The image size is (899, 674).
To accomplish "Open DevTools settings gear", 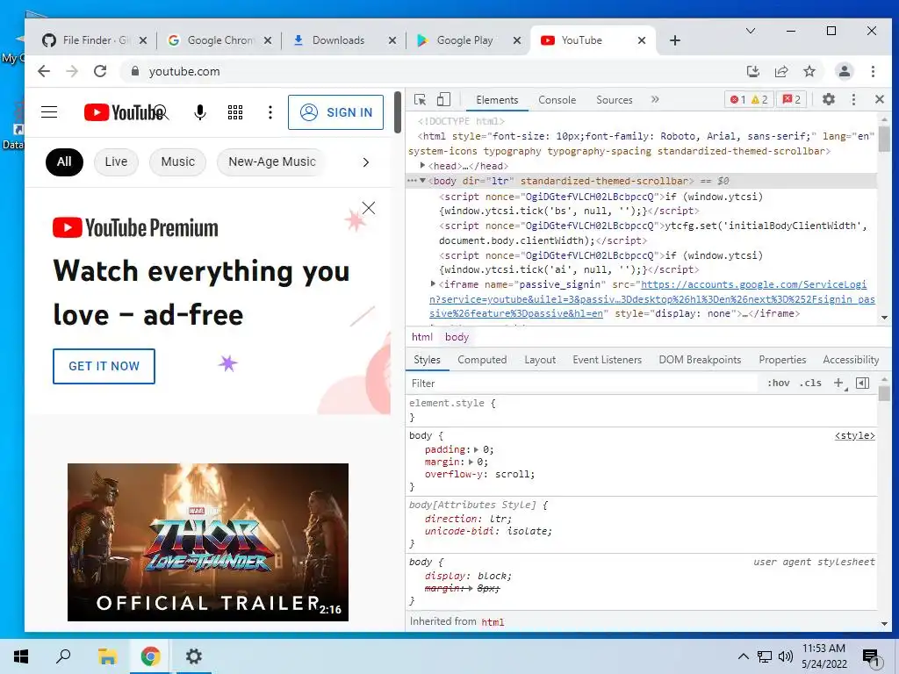I will pyautogui.click(x=829, y=99).
